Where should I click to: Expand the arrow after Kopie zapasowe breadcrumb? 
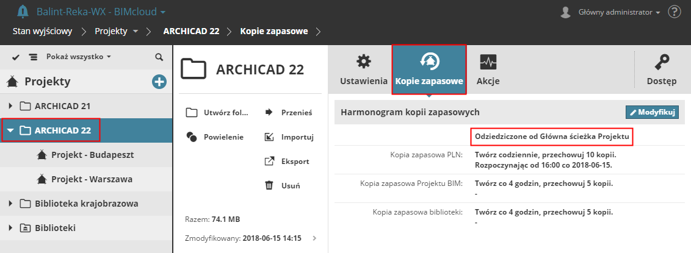click(x=319, y=32)
